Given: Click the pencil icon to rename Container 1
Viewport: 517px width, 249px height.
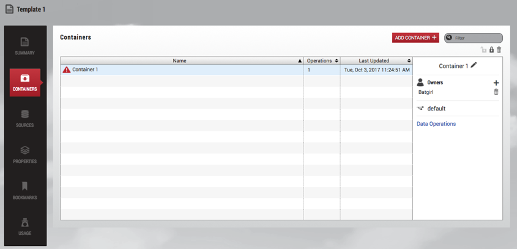Looking at the screenshot, I should [474, 65].
